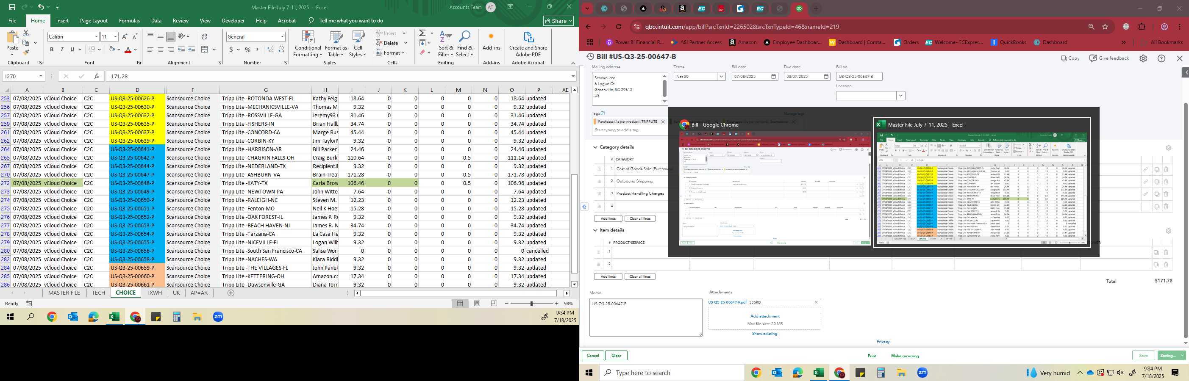Click Bill date calendar icon

[774, 77]
